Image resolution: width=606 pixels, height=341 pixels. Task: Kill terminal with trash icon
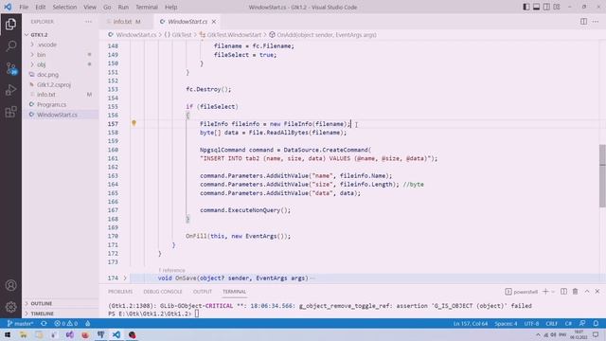pos(575,292)
